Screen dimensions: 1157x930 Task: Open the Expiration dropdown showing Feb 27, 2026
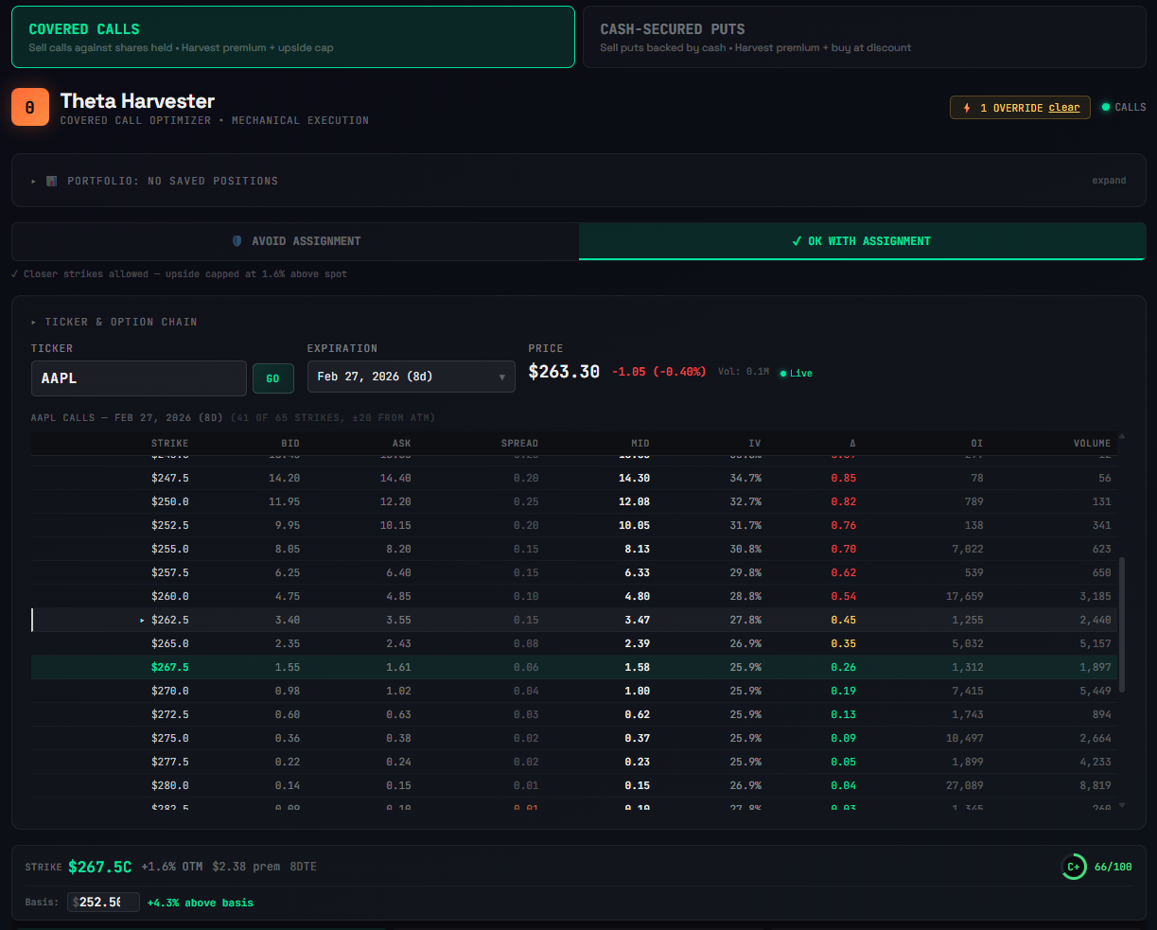[x=411, y=377]
